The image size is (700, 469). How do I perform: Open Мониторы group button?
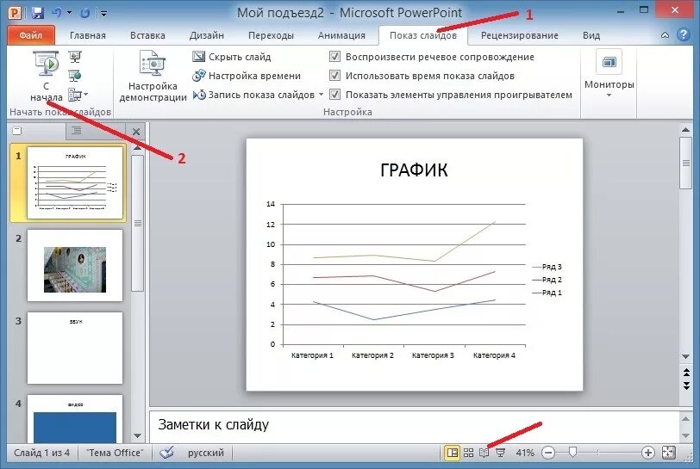click(x=609, y=74)
